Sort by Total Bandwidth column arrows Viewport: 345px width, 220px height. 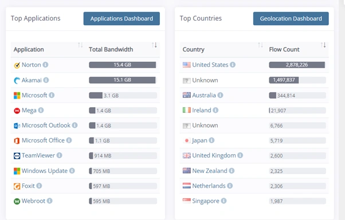click(x=154, y=45)
